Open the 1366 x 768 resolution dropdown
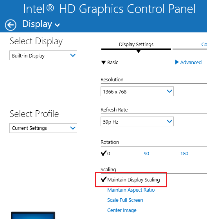 [x=137, y=92]
